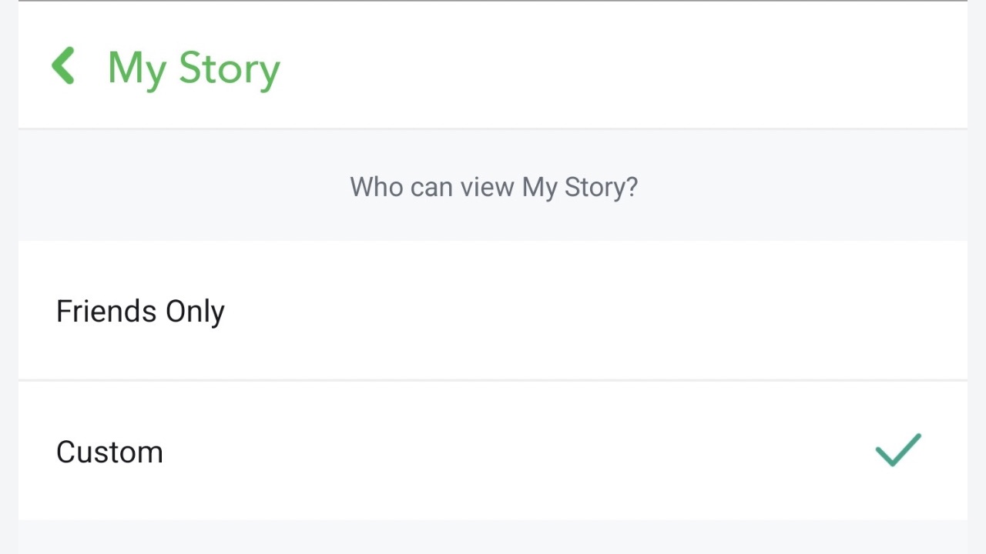
Task: Set story visibility to Friends Only
Action: click(x=493, y=311)
